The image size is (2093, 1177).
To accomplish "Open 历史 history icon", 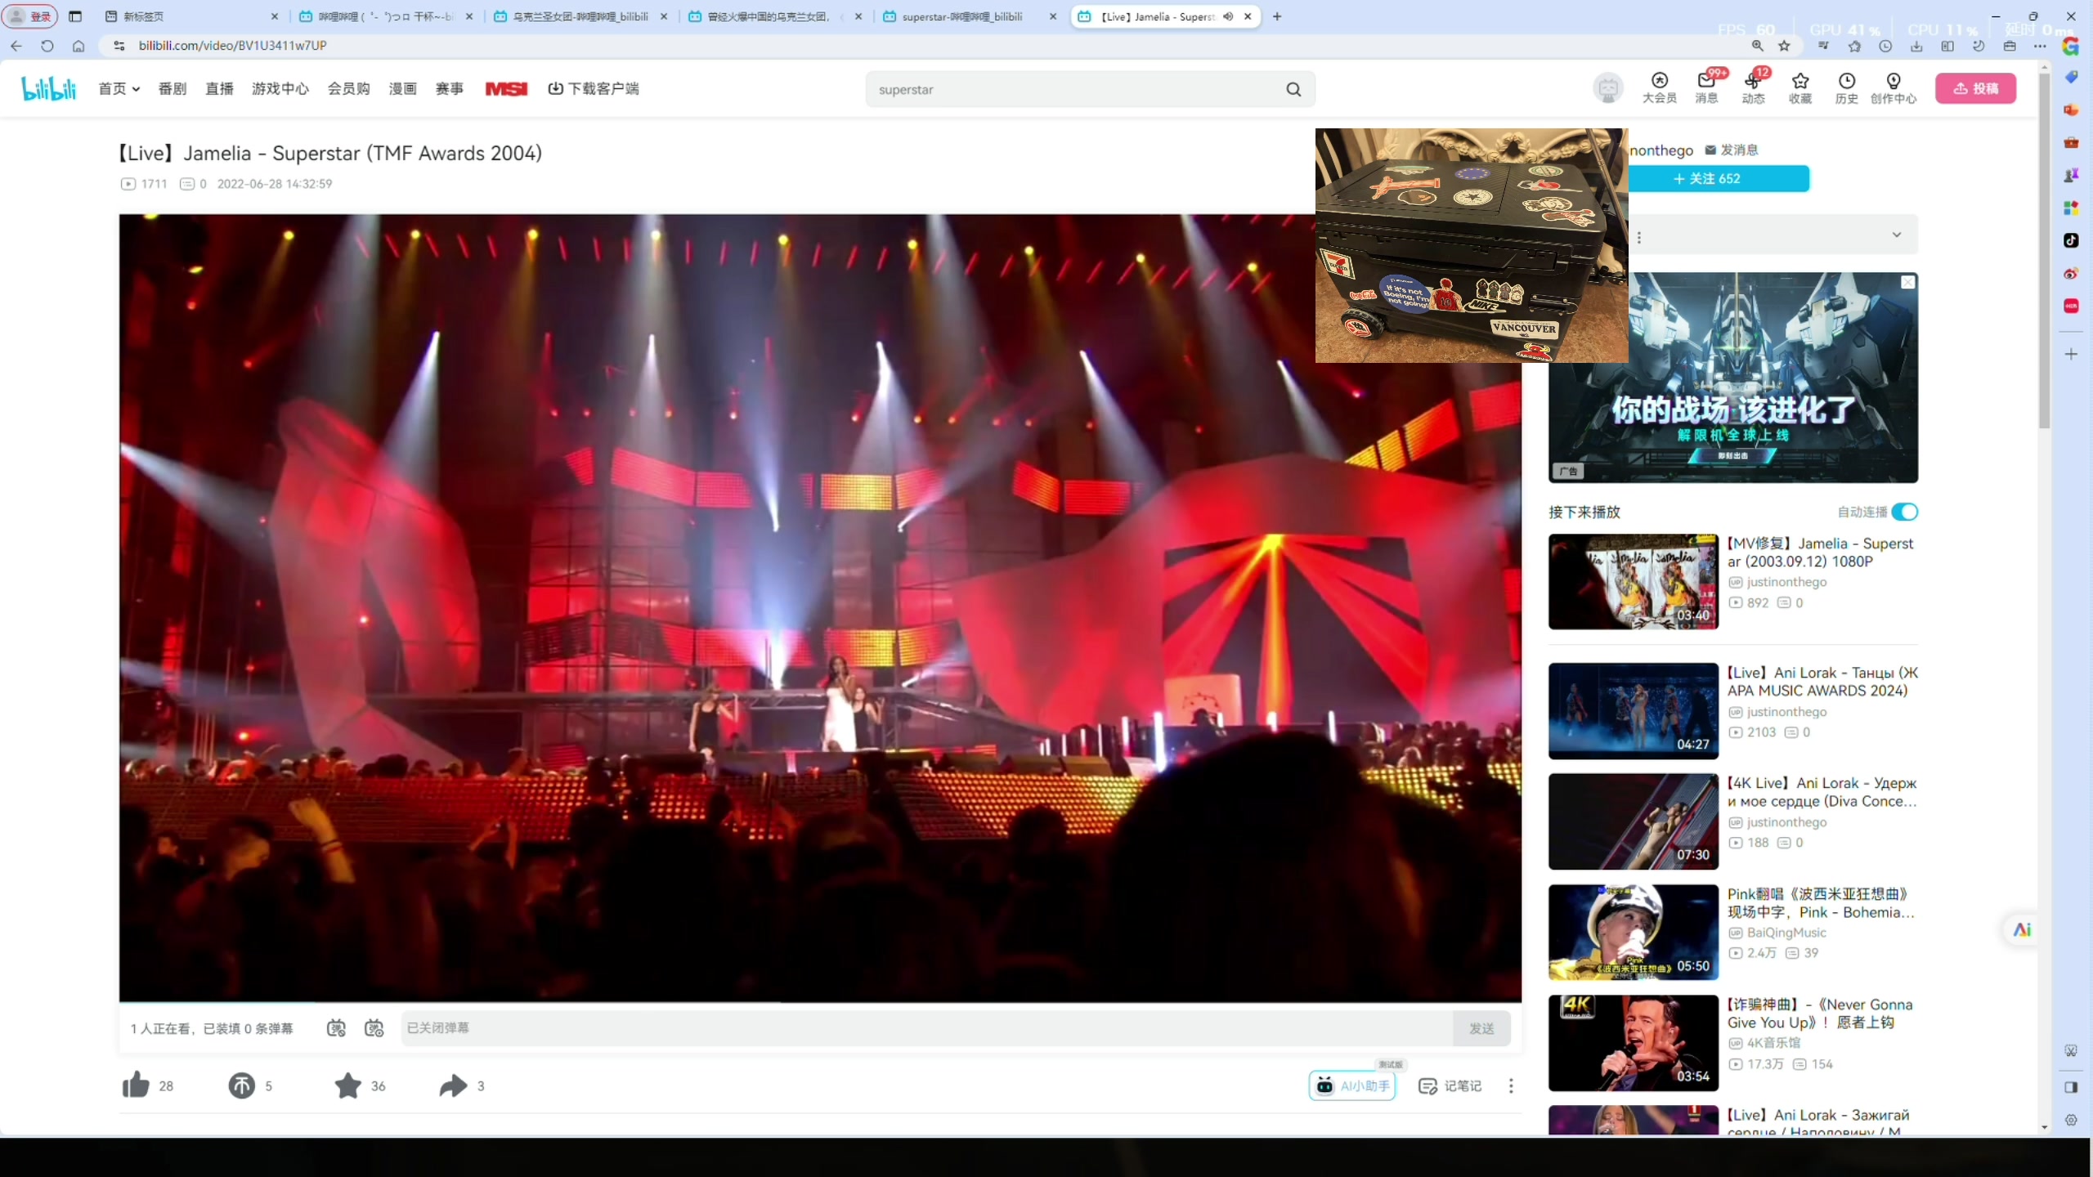I will click(1846, 88).
